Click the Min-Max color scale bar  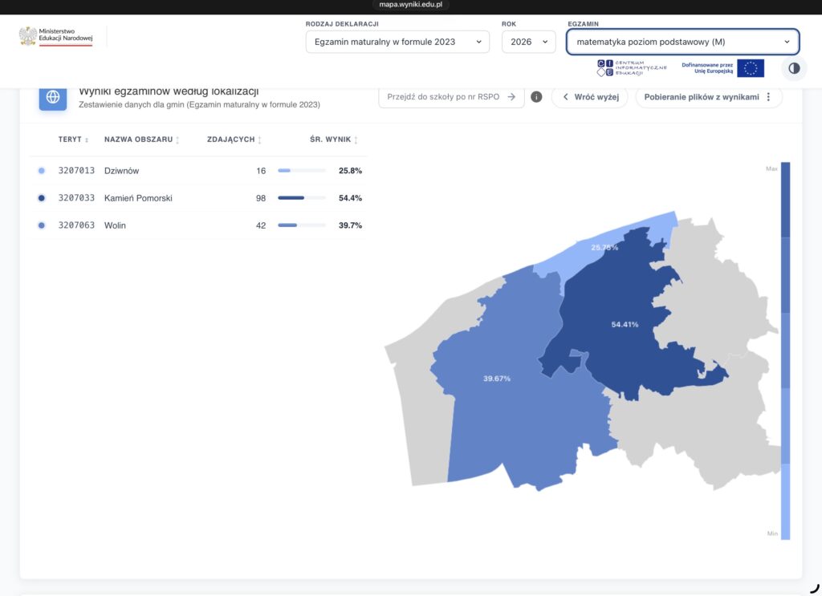coord(785,351)
